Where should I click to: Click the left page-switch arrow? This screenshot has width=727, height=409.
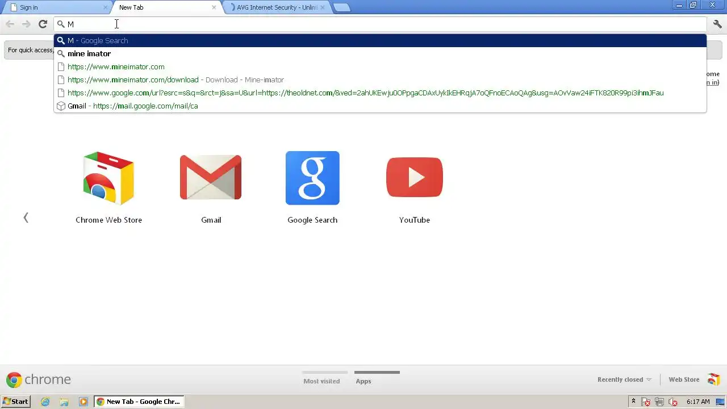pos(26,218)
